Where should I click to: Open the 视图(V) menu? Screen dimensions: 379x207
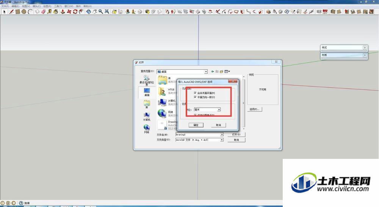(26, 6)
